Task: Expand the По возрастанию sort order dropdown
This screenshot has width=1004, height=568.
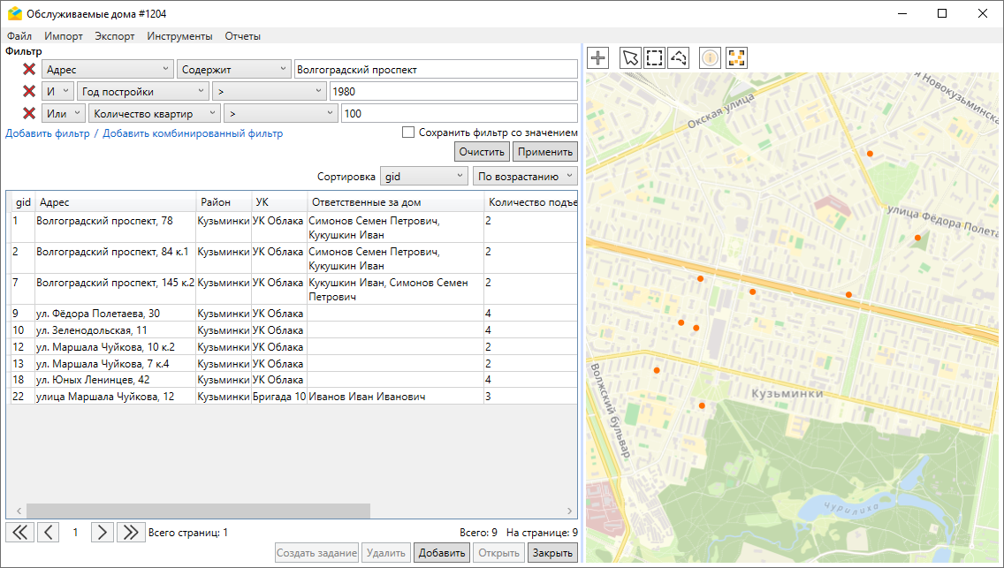Action: [x=525, y=177]
